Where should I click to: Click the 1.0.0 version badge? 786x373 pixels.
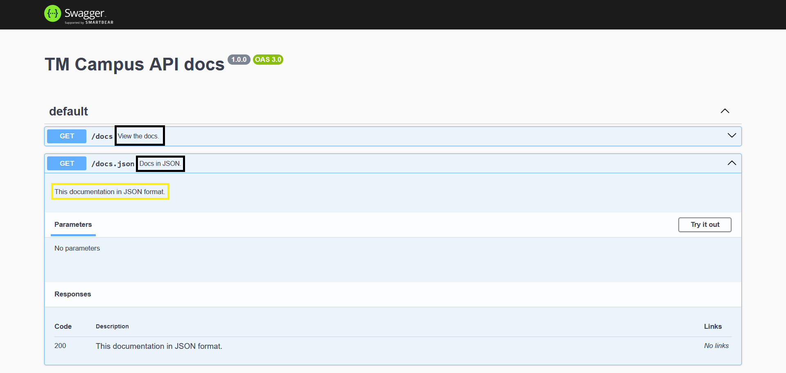coord(239,59)
